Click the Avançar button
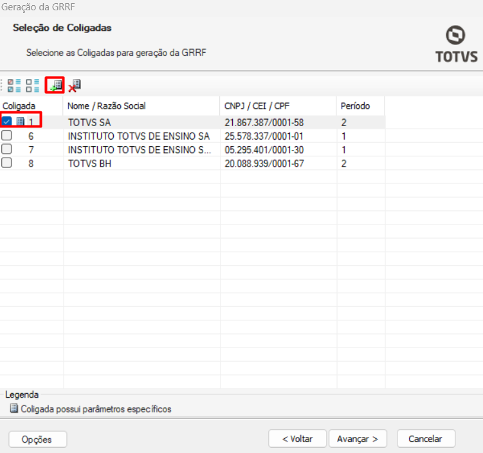Image resolution: width=483 pixels, height=453 pixels. tap(358, 438)
